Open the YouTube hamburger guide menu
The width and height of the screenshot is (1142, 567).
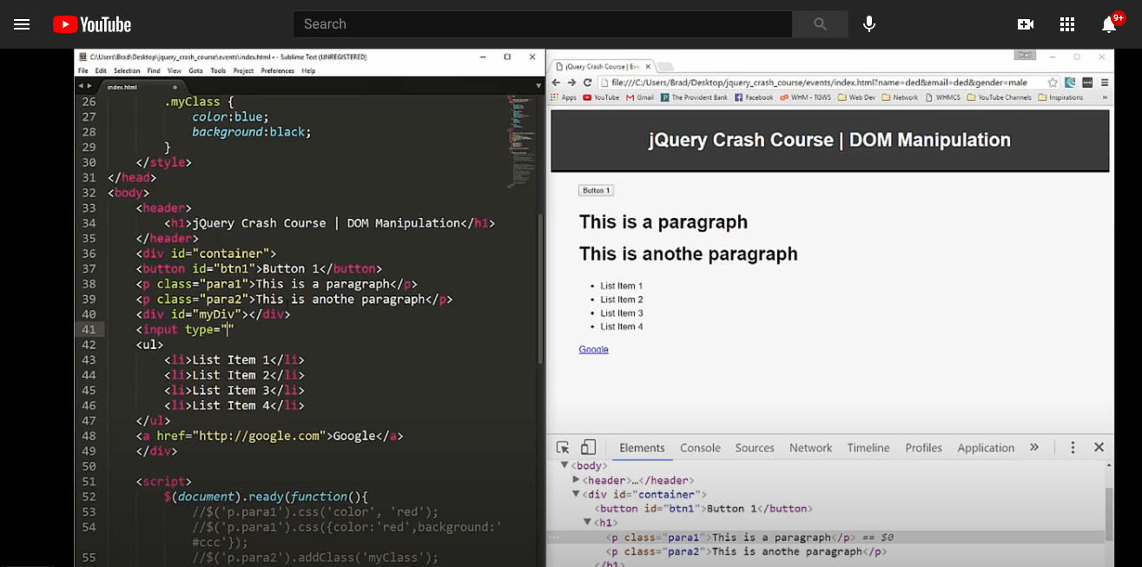[x=22, y=24]
